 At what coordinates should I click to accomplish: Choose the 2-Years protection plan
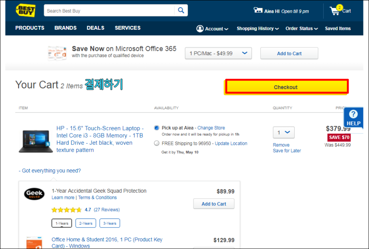[86, 223]
